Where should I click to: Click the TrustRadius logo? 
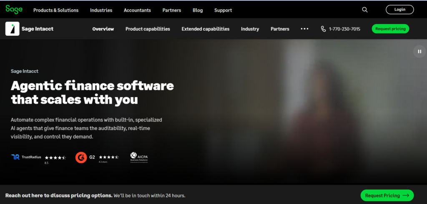click(15, 157)
